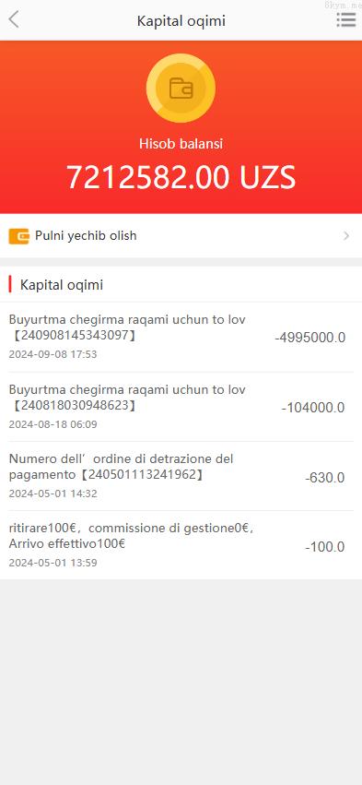Click the orange wallet icon beside Pulni yechib olish
Screen dimensions: 362x785
click(19, 236)
